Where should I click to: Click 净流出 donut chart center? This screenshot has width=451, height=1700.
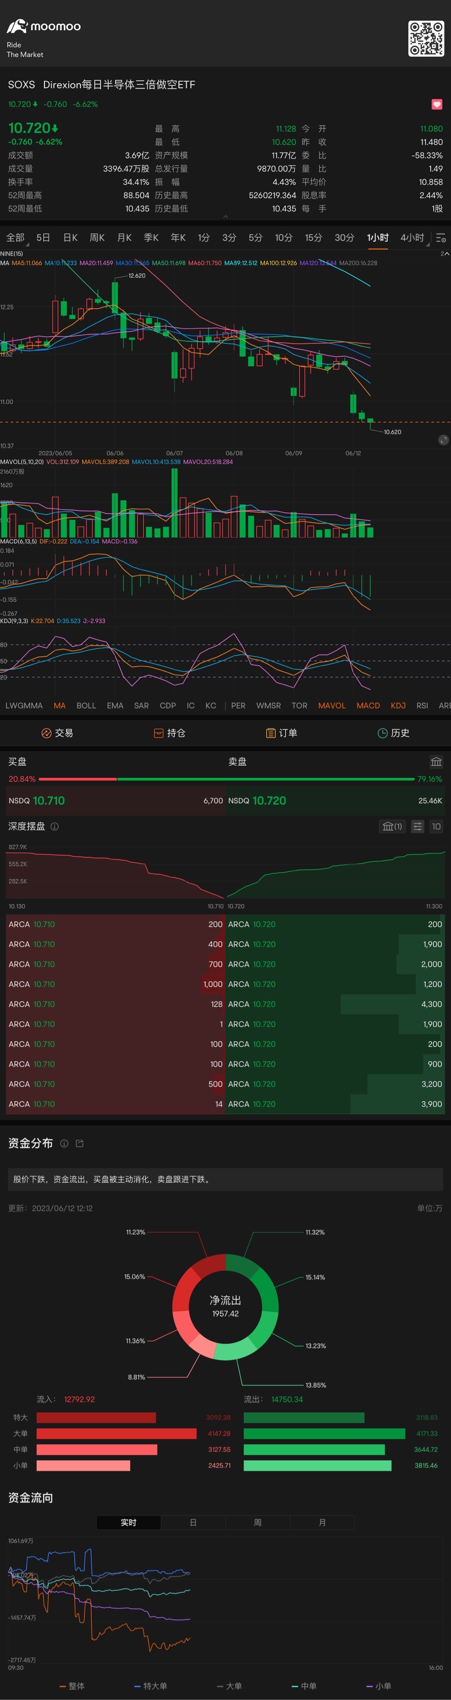pyautogui.click(x=225, y=1306)
